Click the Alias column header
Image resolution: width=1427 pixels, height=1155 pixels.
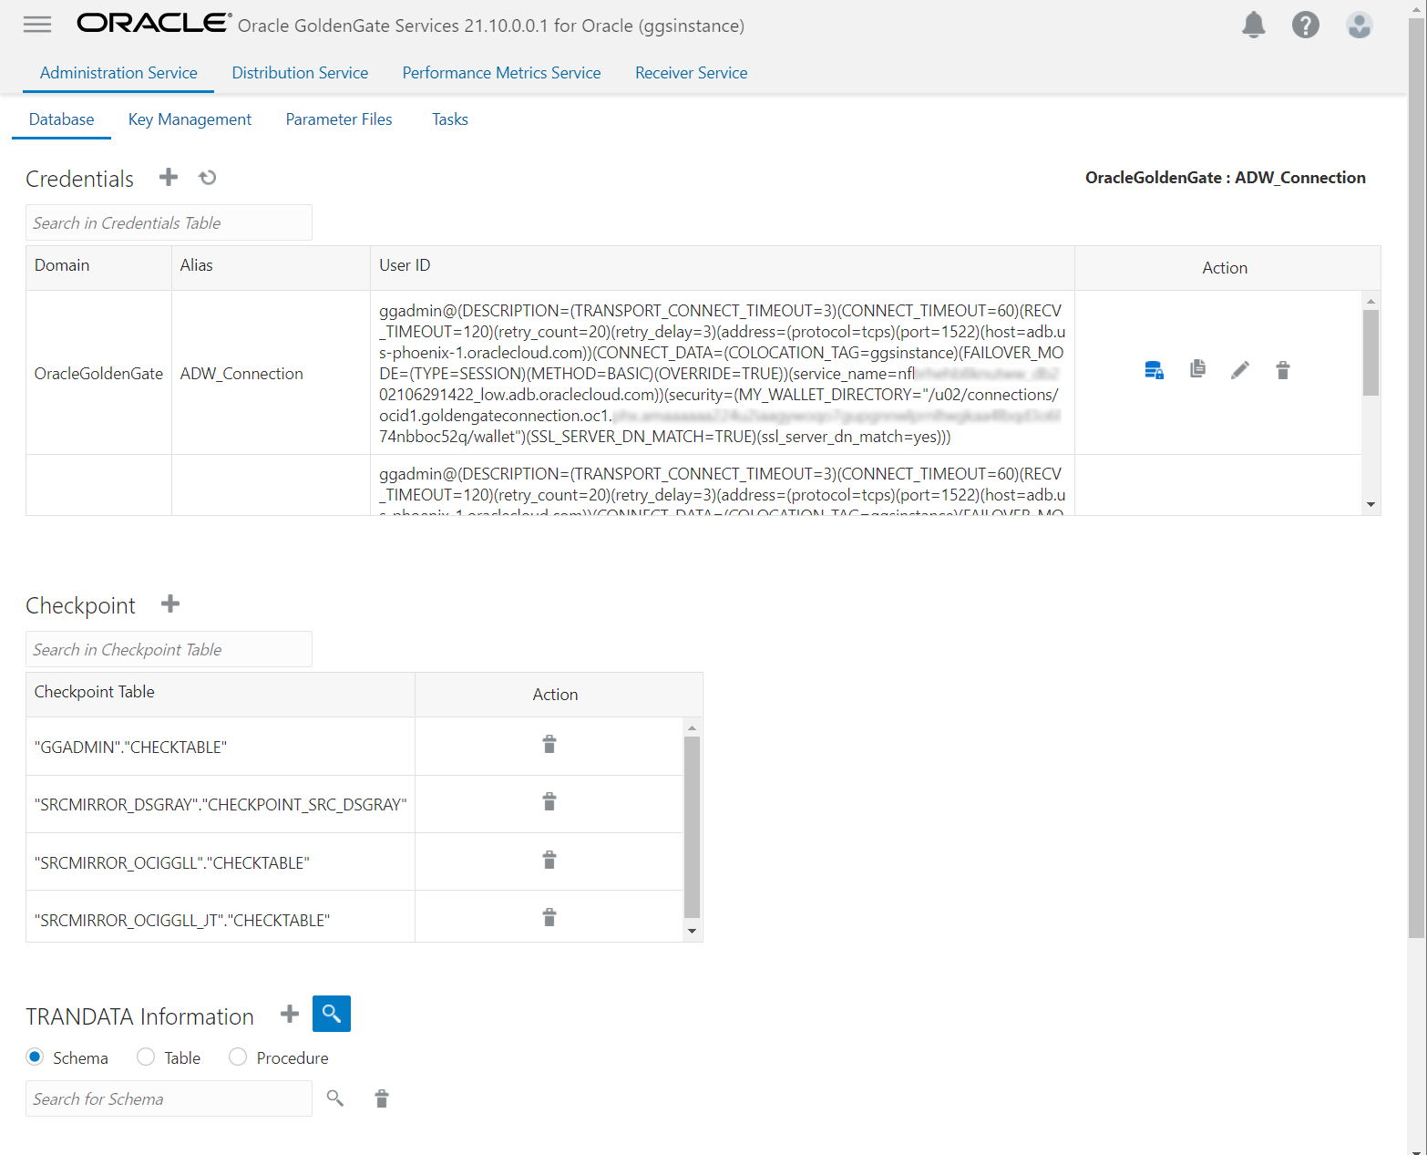click(x=271, y=267)
